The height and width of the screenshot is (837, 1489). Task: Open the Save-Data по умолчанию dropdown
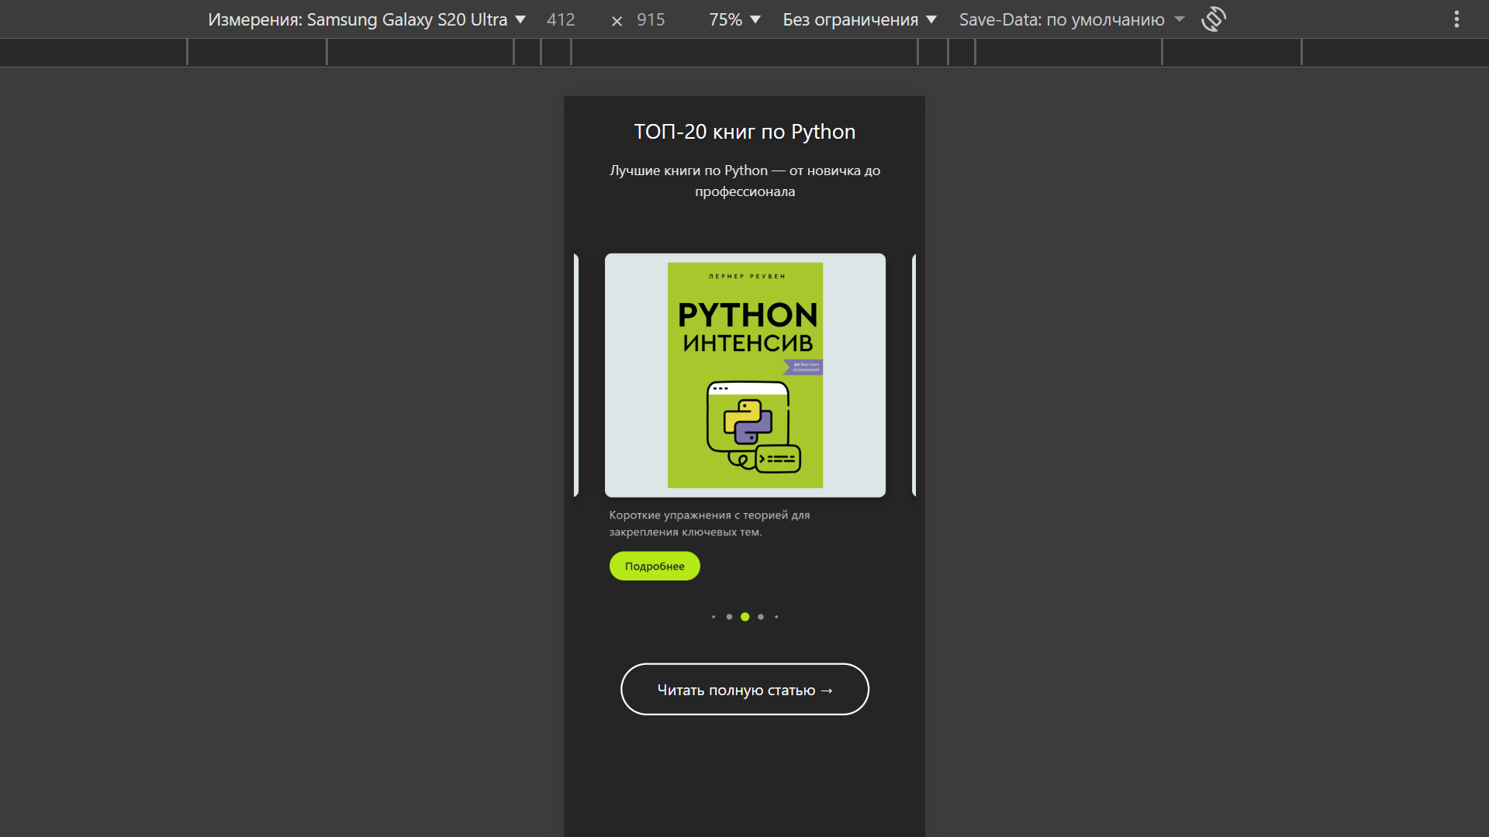1071,19
